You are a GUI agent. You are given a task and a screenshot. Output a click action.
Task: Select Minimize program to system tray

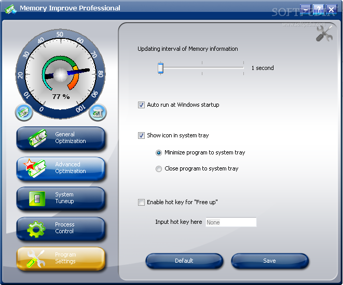tap(159, 153)
